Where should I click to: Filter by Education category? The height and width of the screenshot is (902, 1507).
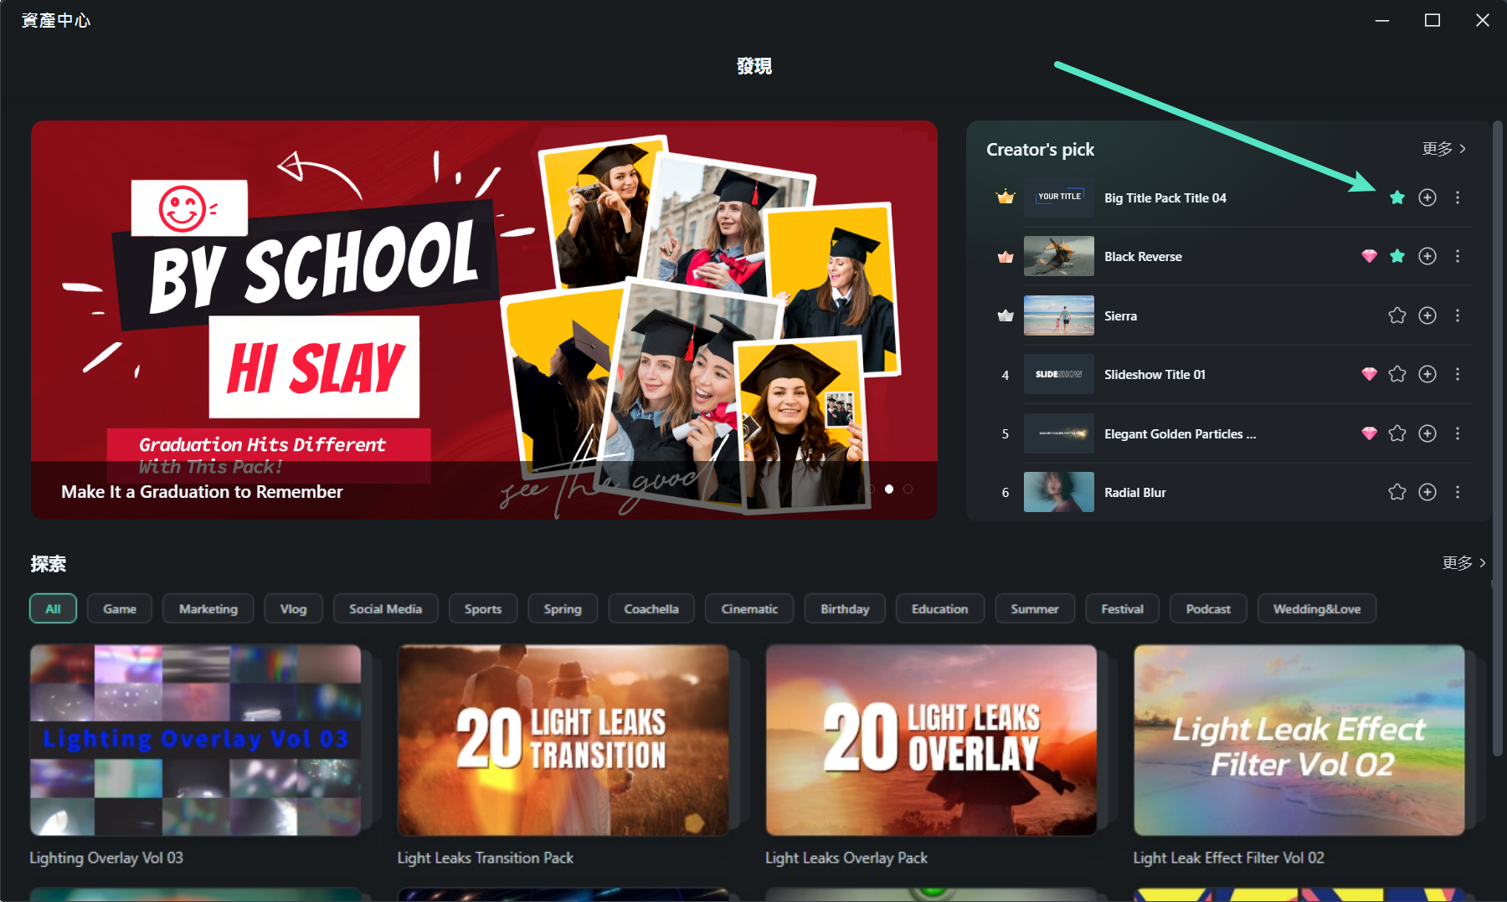coord(940,609)
